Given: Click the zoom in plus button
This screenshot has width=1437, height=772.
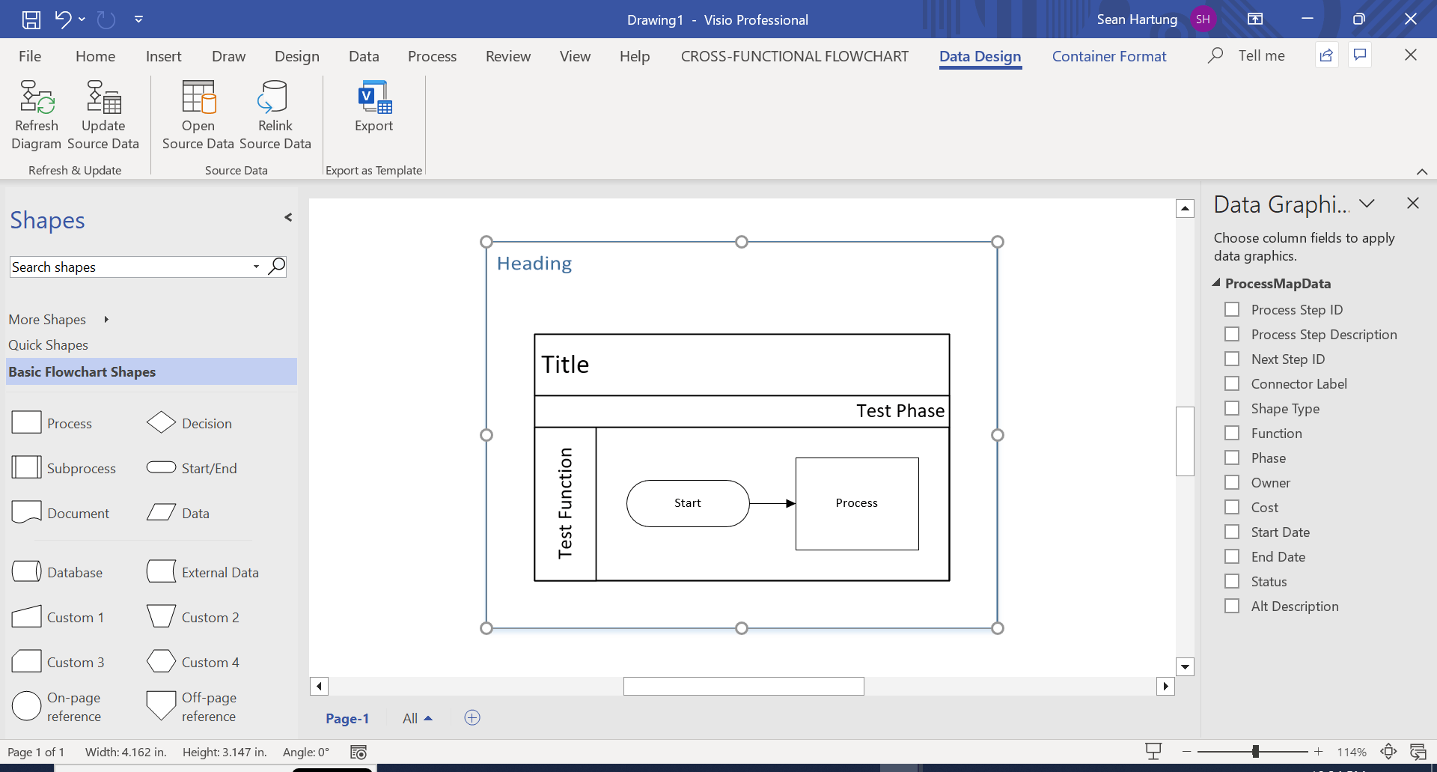Looking at the screenshot, I should [1319, 751].
